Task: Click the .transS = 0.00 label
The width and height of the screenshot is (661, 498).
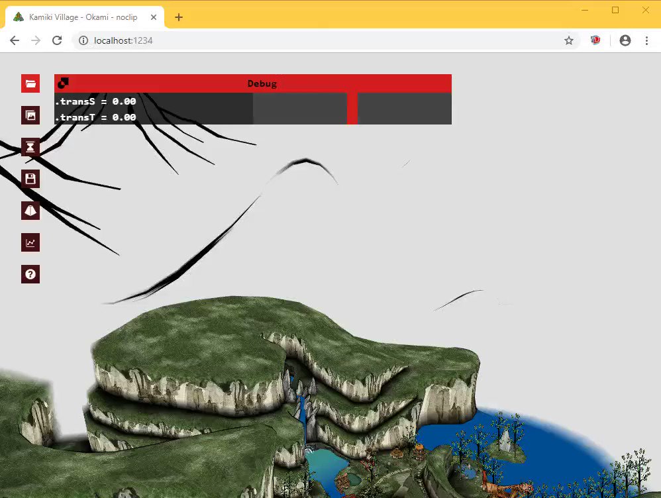Action: [96, 101]
